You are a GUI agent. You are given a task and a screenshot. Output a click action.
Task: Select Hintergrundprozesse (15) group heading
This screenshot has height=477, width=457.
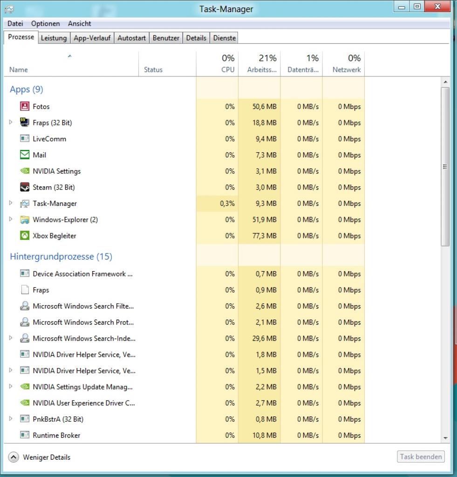click(61, 257)
